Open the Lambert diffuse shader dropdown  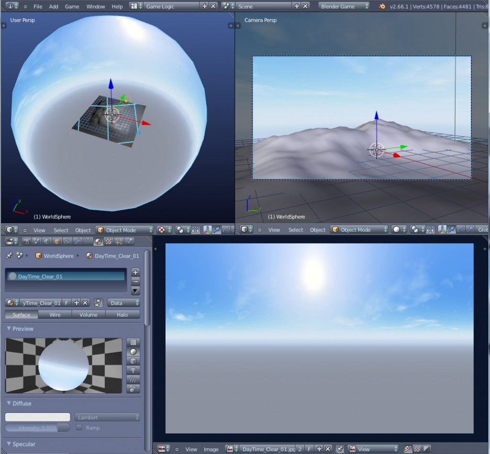click(108, 417)
